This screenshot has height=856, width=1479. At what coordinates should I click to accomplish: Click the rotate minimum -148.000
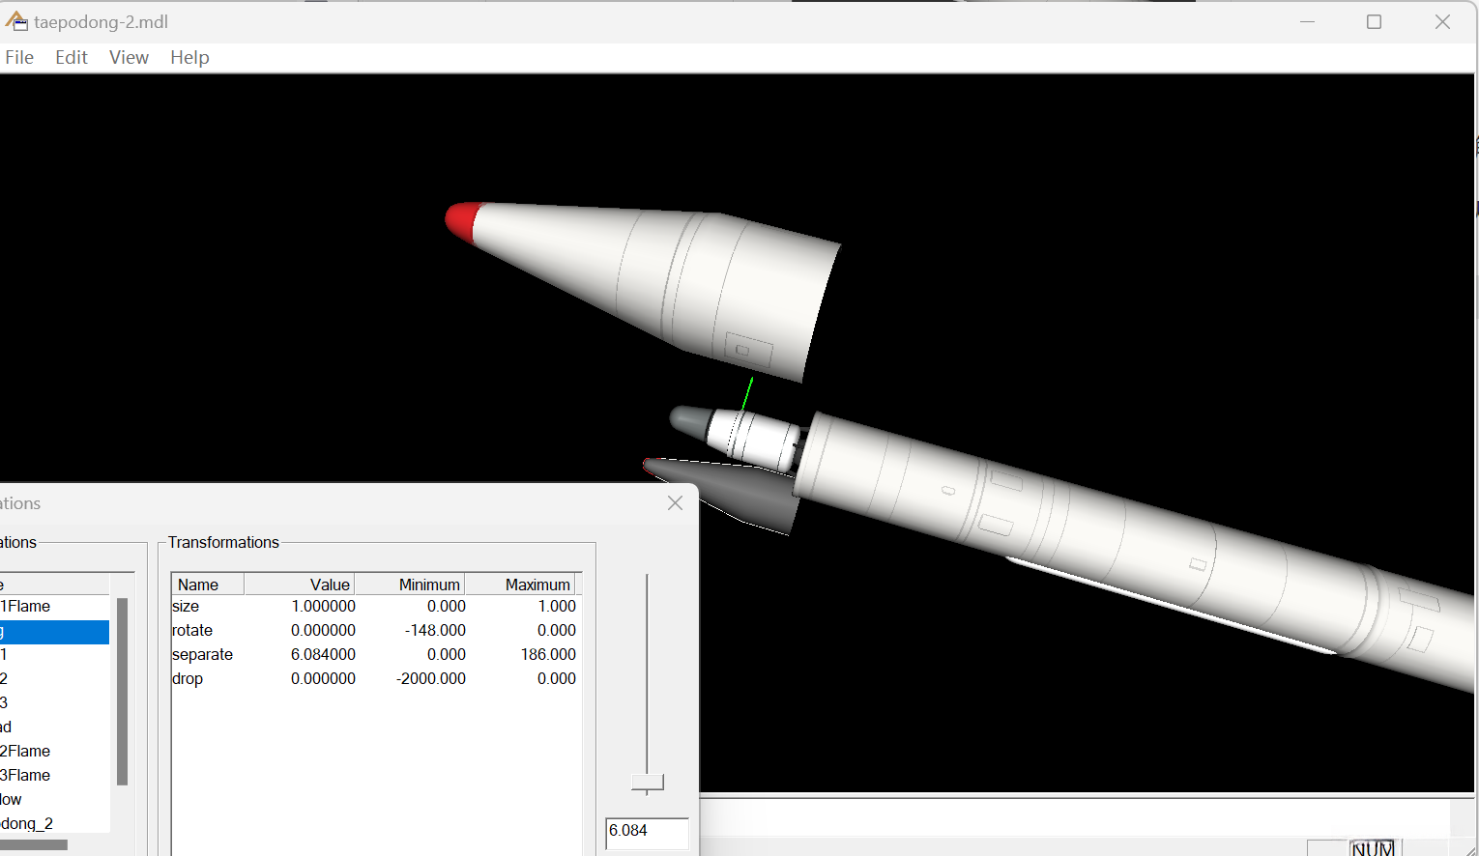[x=435, y=631]
